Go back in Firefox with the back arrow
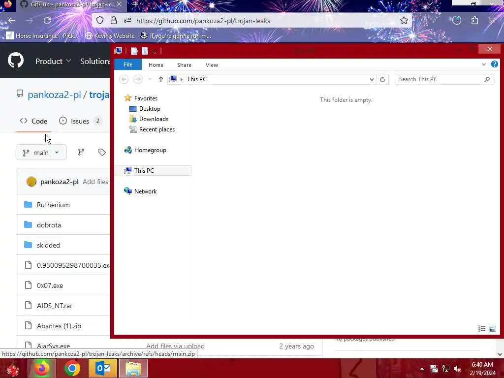The height and width of the screenshot is (378, 504). [x=12, y=21]
